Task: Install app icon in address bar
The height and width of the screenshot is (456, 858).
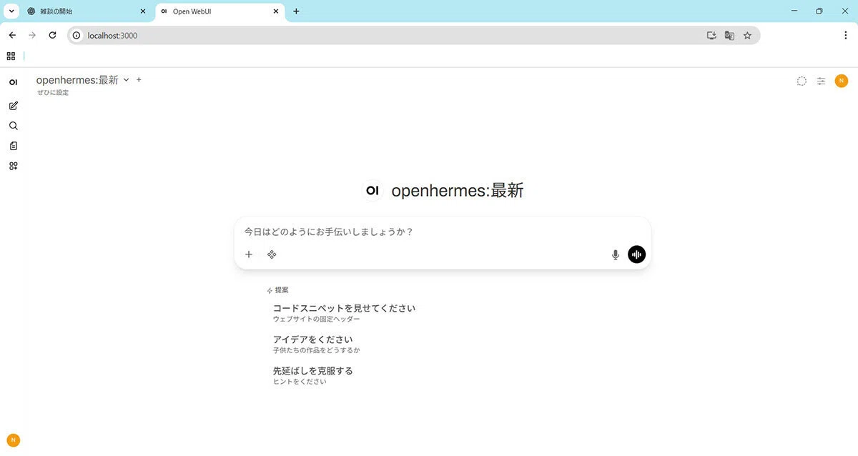Action: (x=711, y=35)
